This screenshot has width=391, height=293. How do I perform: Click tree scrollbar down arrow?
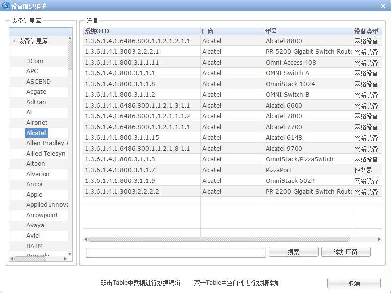pos(70,254)
